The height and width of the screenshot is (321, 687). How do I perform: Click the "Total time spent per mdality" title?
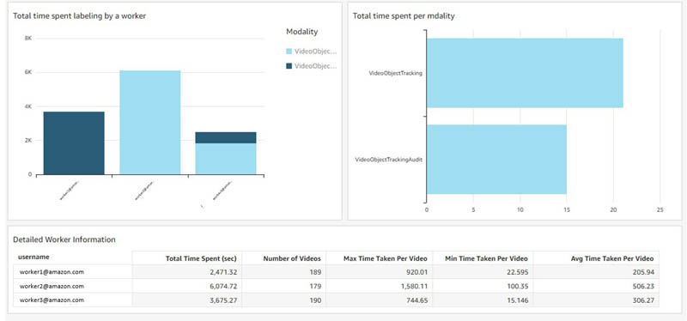coord(404,16)
